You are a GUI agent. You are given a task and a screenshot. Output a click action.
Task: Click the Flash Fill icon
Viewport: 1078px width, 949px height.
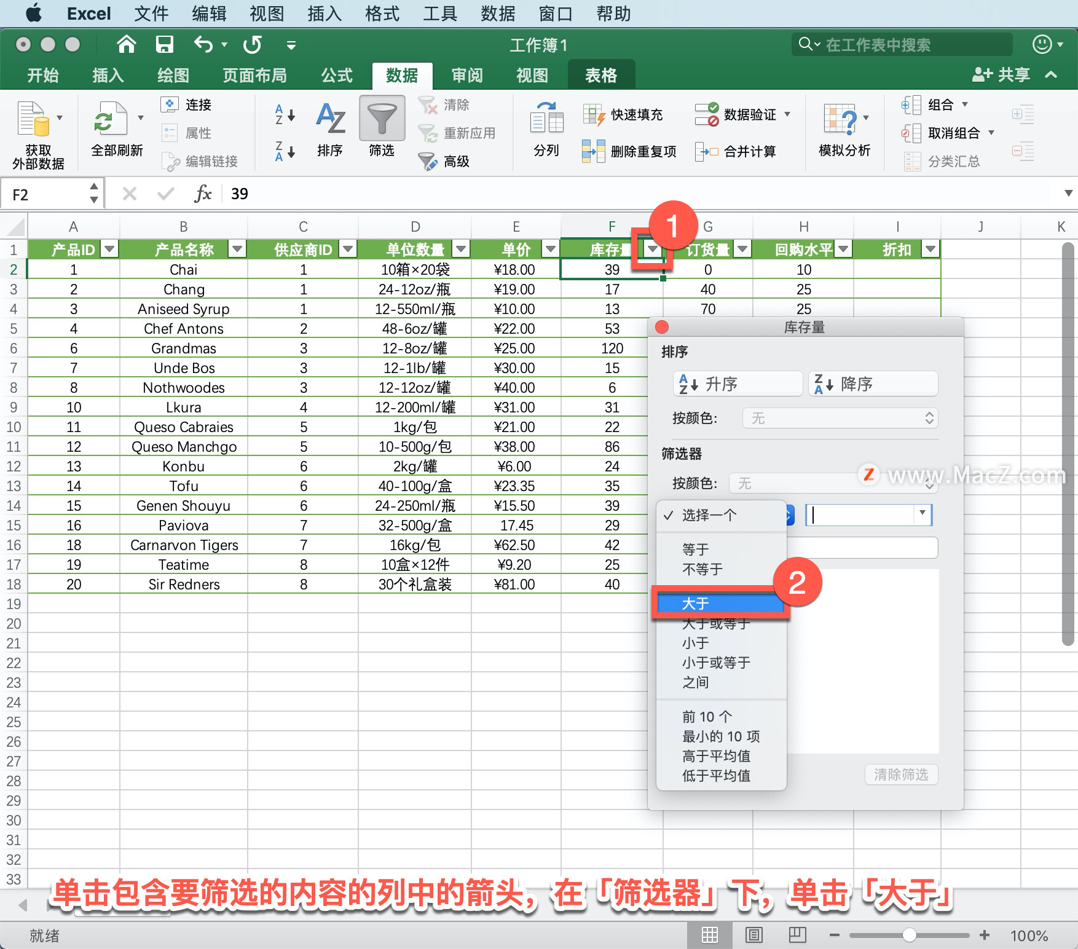pyautogui.click(x=594, y=114)
